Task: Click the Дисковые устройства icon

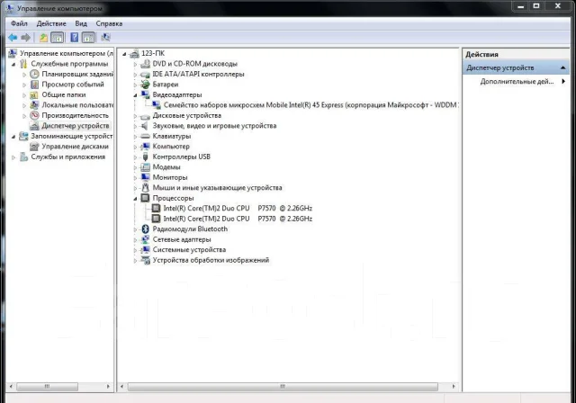Action: point(146,116)
